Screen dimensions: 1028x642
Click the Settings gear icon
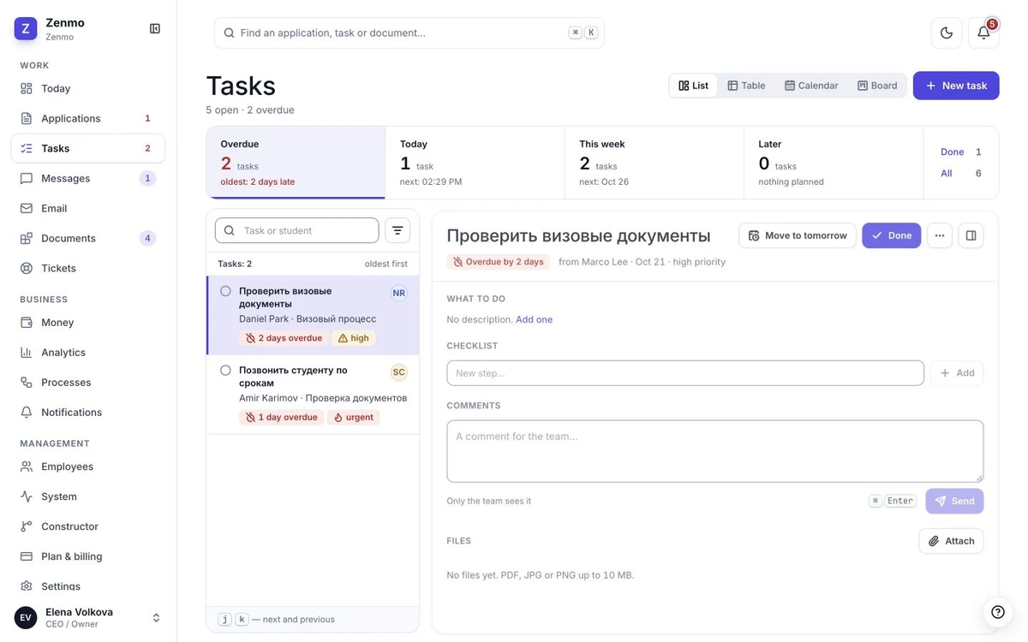[27, 586]
